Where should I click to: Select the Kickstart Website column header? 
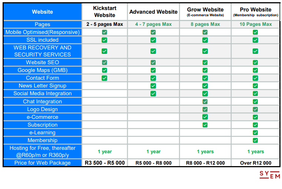click(104, 12)
